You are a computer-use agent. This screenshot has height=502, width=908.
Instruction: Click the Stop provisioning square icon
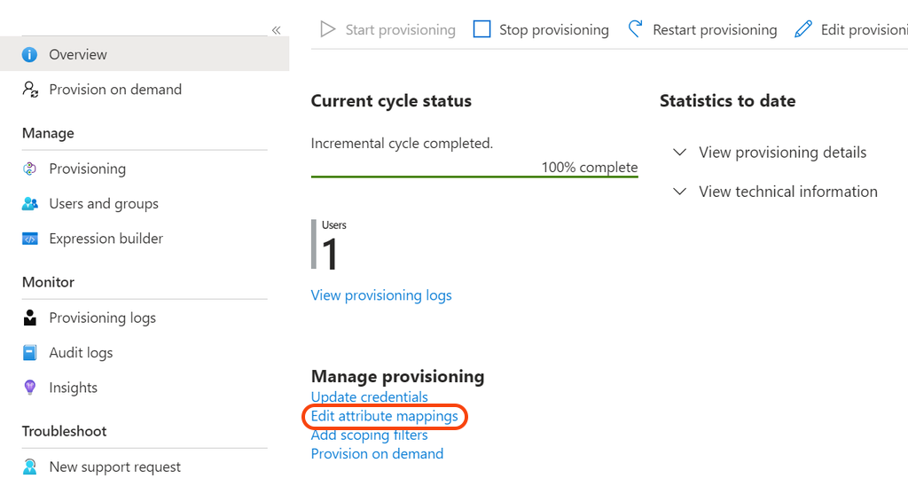click(x=481, y=29)
